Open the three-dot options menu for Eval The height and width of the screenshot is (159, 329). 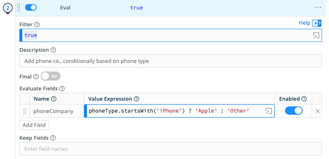[x=318, y=8]
